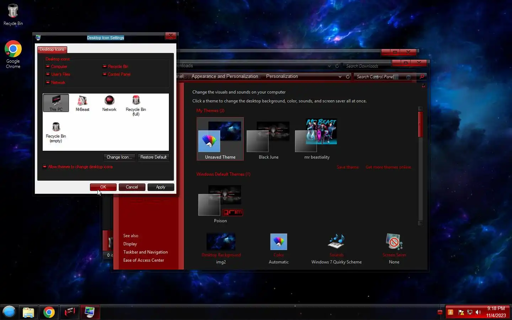Click the themes list scrollbar thumb
Screen dimensions: 512x320
(420, 124)
